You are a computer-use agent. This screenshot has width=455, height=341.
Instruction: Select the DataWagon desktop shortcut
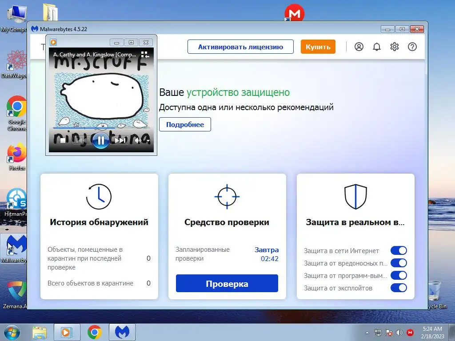(14, 64)
